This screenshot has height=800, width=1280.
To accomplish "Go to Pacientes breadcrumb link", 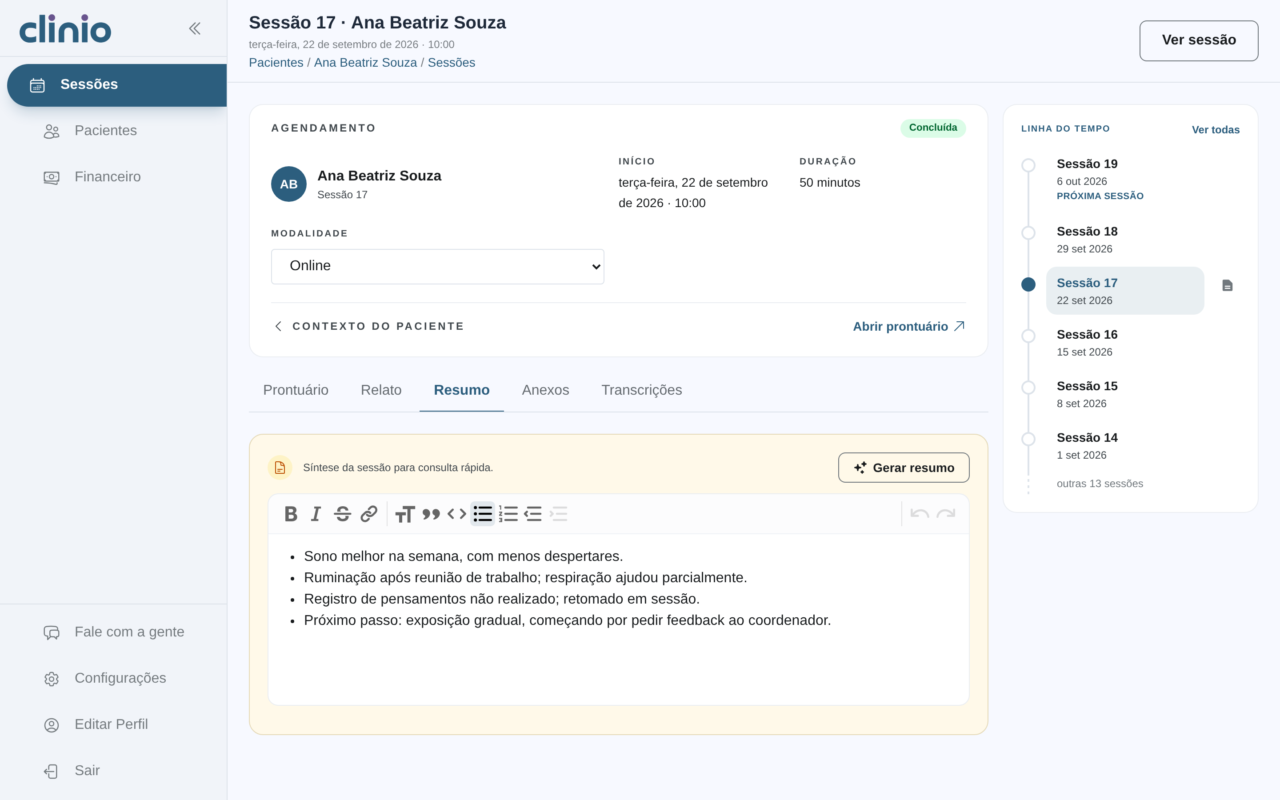I will 276,62.
